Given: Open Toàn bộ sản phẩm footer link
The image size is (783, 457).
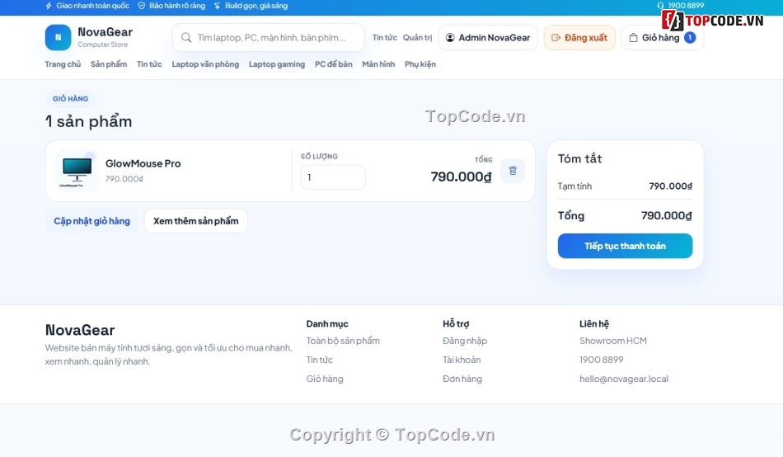Looking at the screenshot, I should pos(343,341).
